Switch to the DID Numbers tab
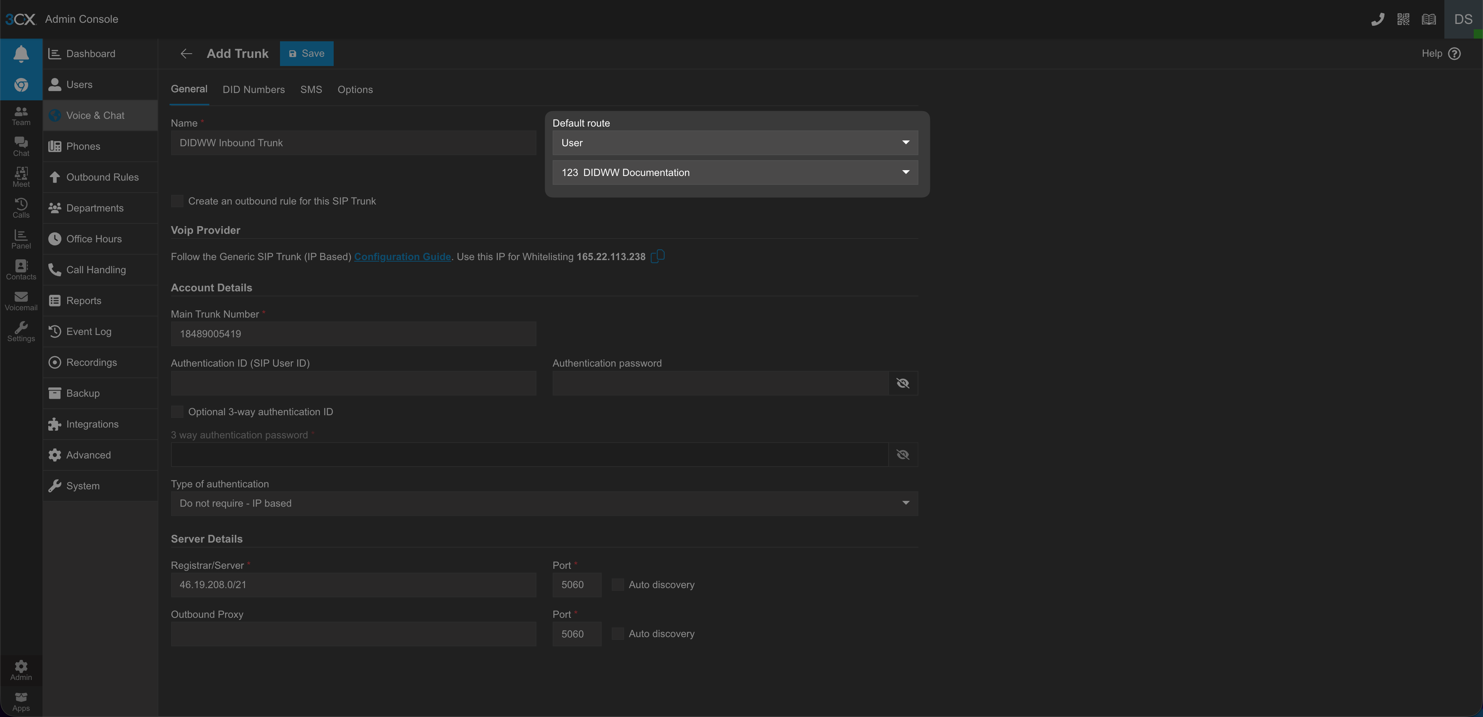This screenshot has height=717, width=1483. point(253,90)
